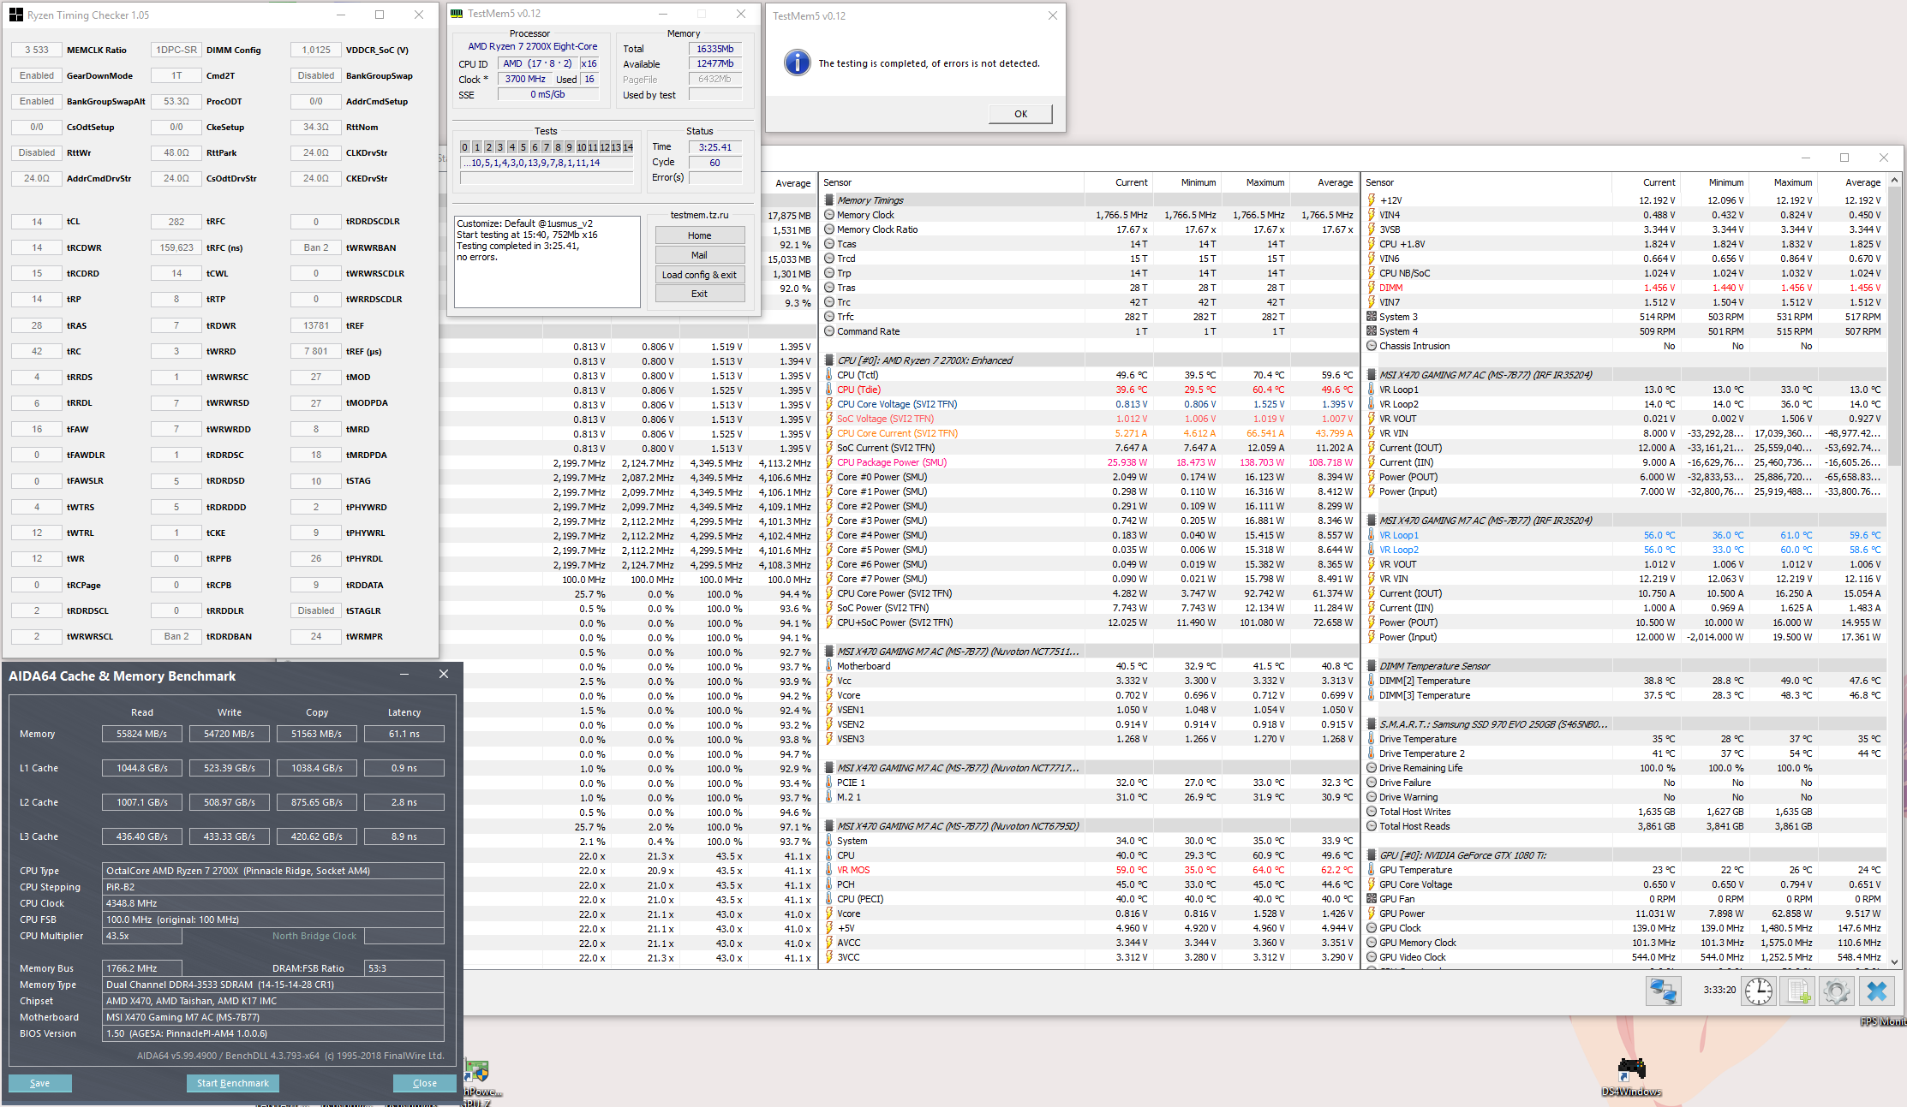Screen dimensions: 1907x1107
Task: Click the clock reset-timer icon
Action: (x=1758, y=991)
